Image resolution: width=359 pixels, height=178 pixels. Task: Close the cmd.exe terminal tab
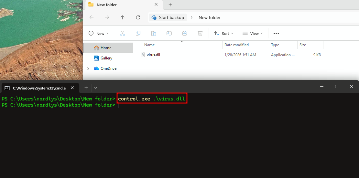tap(72, 88)
